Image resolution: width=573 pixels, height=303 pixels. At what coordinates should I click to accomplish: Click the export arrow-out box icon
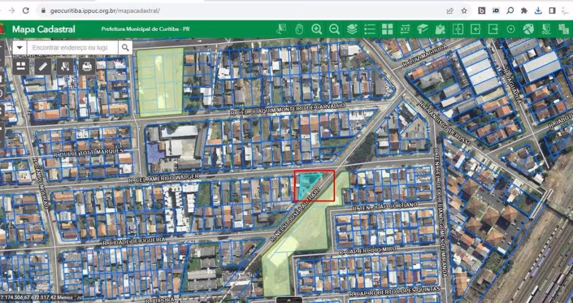(x=493, y=29)
